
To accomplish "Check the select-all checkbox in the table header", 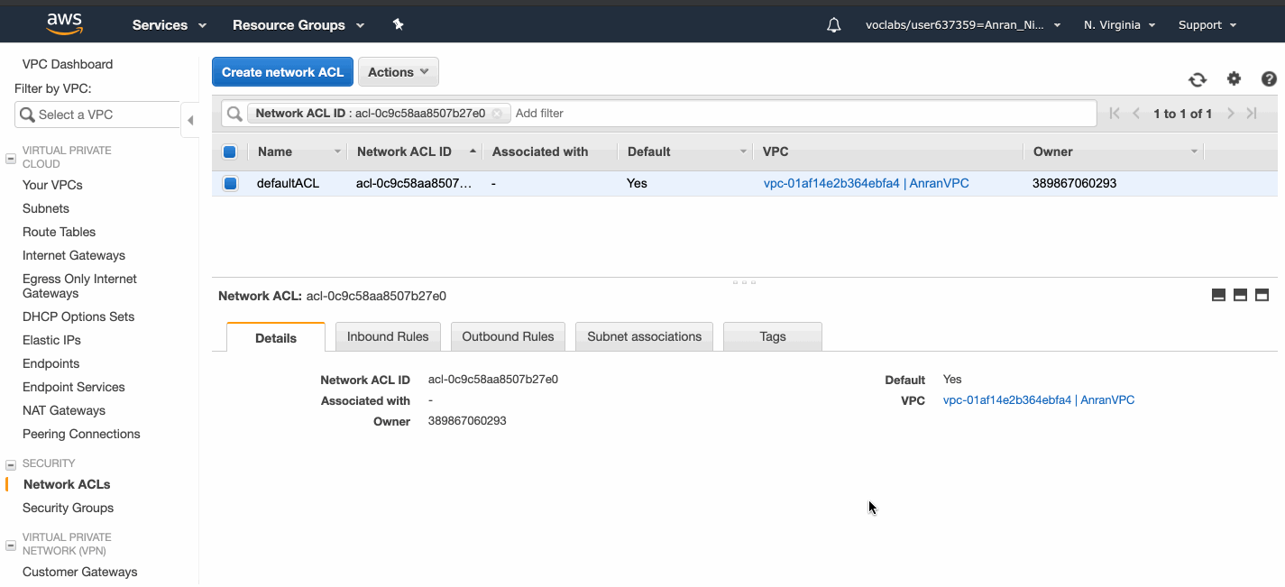I will (230, 151).
